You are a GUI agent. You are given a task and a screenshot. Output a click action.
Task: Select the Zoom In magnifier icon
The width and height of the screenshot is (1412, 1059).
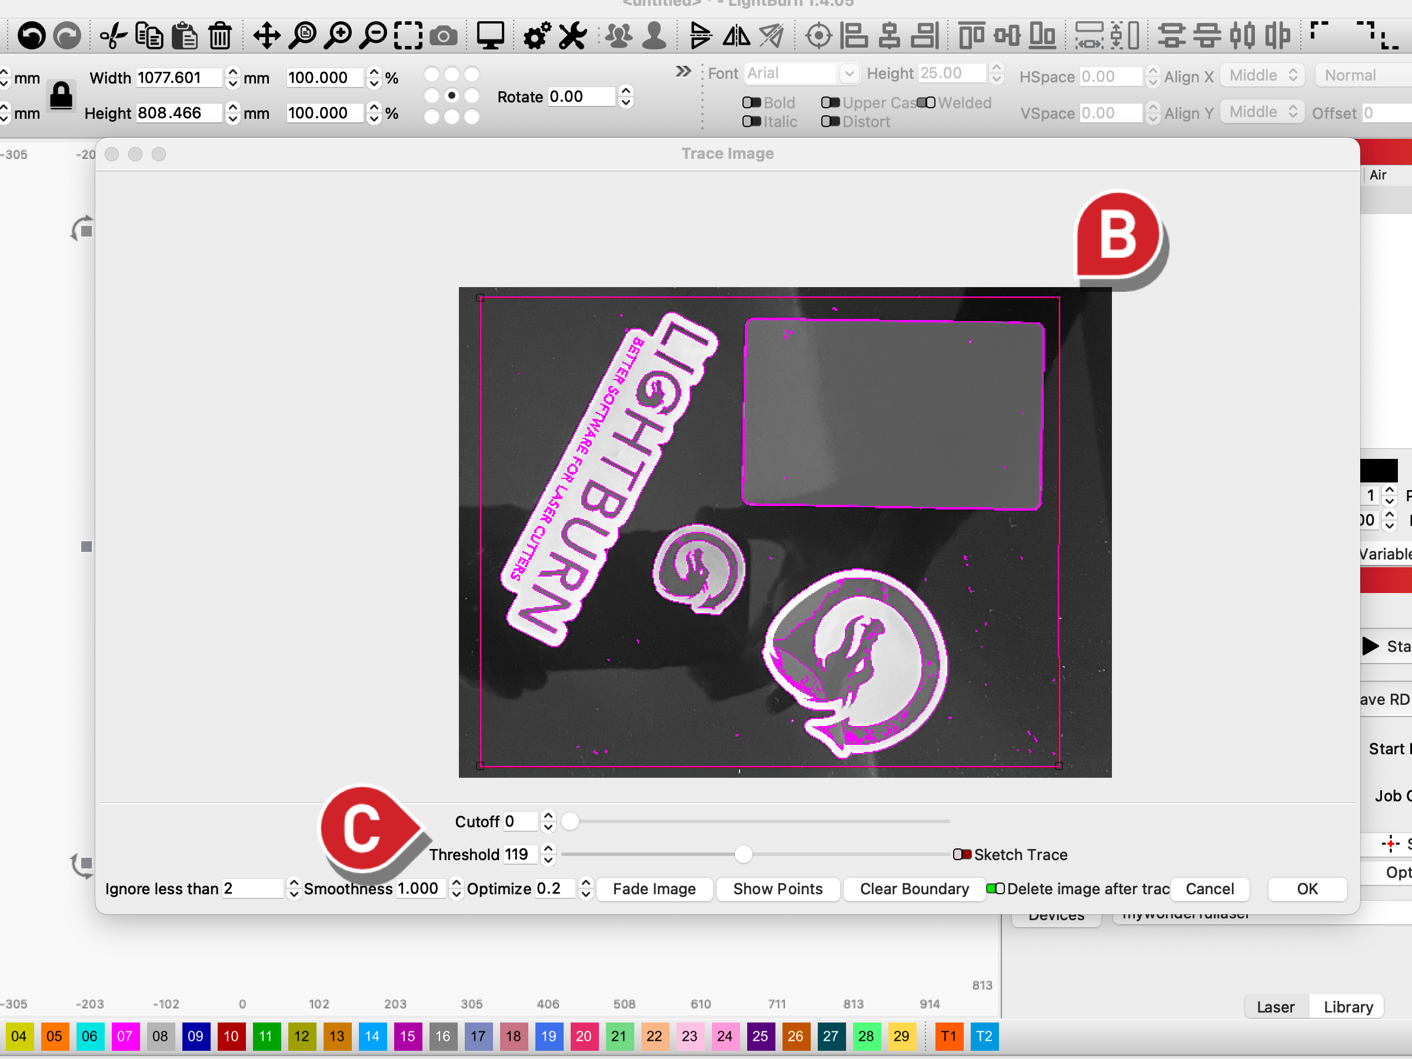point(338,35)
